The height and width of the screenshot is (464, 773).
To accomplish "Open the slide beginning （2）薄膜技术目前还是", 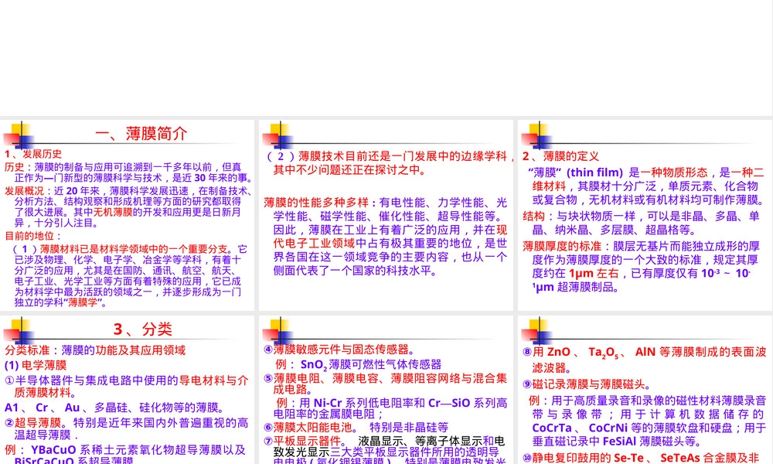I will coord(386,215).
